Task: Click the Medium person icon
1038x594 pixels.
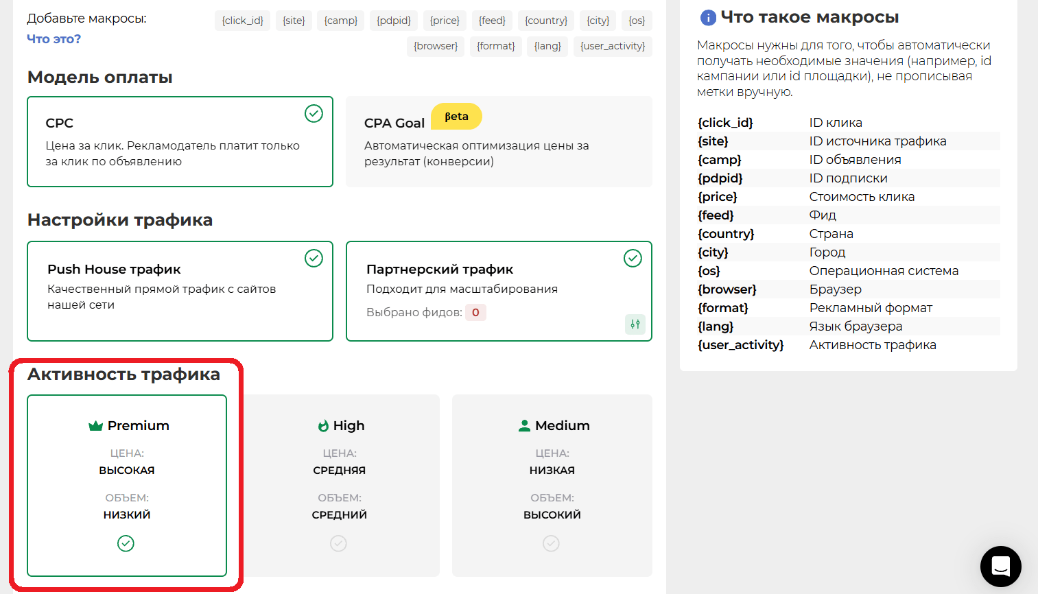Action: click(524, 426)
